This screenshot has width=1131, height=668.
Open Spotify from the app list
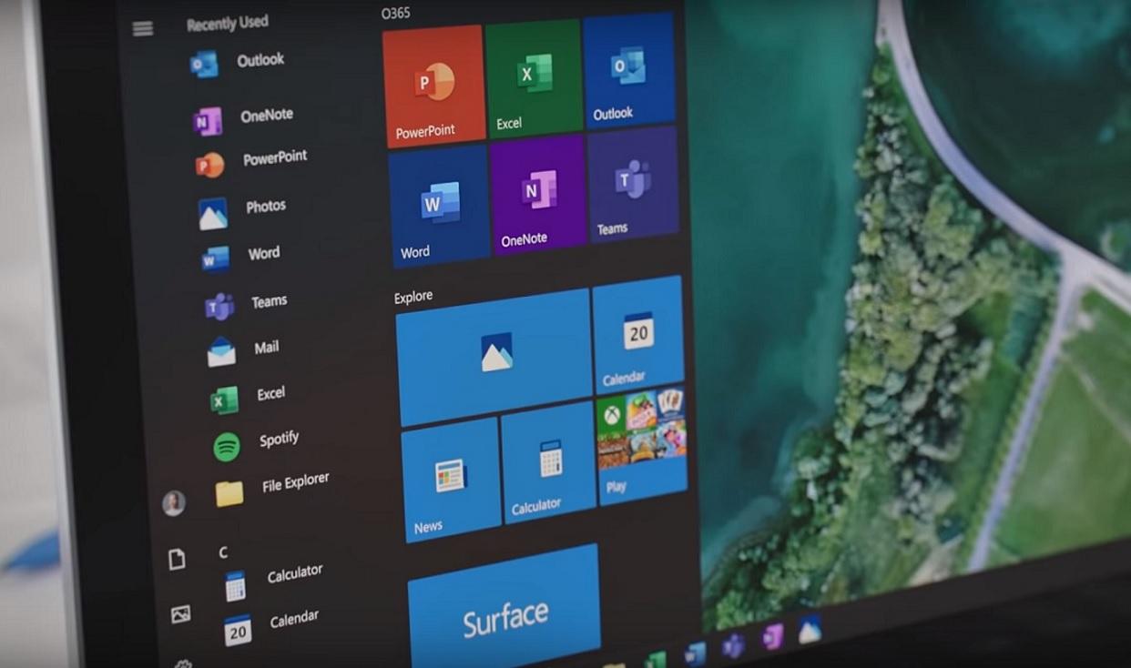(x=256, y=443)
